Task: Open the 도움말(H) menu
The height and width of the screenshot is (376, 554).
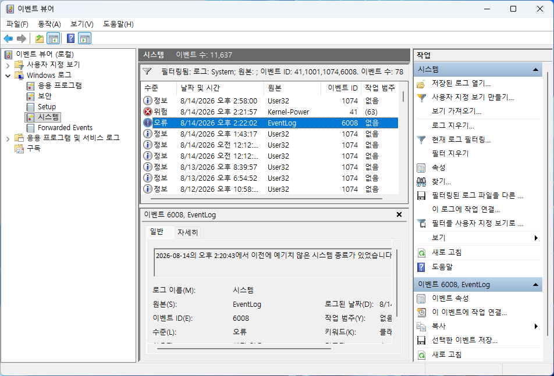Action: [x=118, y=24]
